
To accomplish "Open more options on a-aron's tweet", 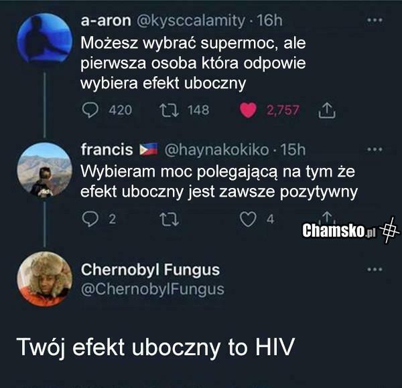I will (x=375, y=20).
